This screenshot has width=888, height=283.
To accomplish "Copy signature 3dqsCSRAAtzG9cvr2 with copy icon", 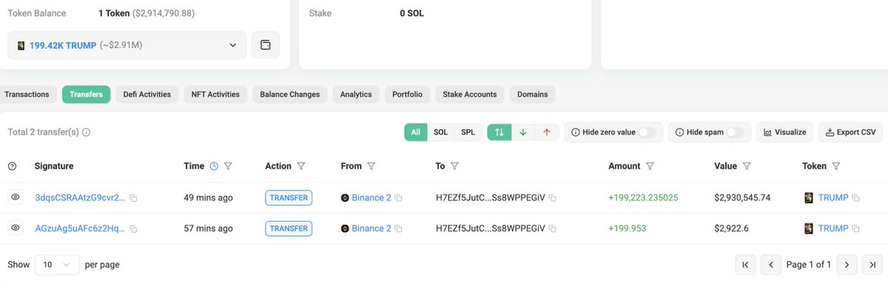I will pyautogui.click(x=133, y=199).
